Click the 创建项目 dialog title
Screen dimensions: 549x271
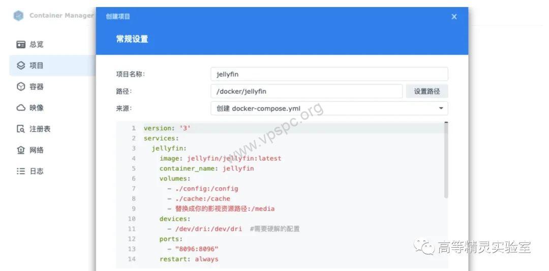click(x=118, y=16)
